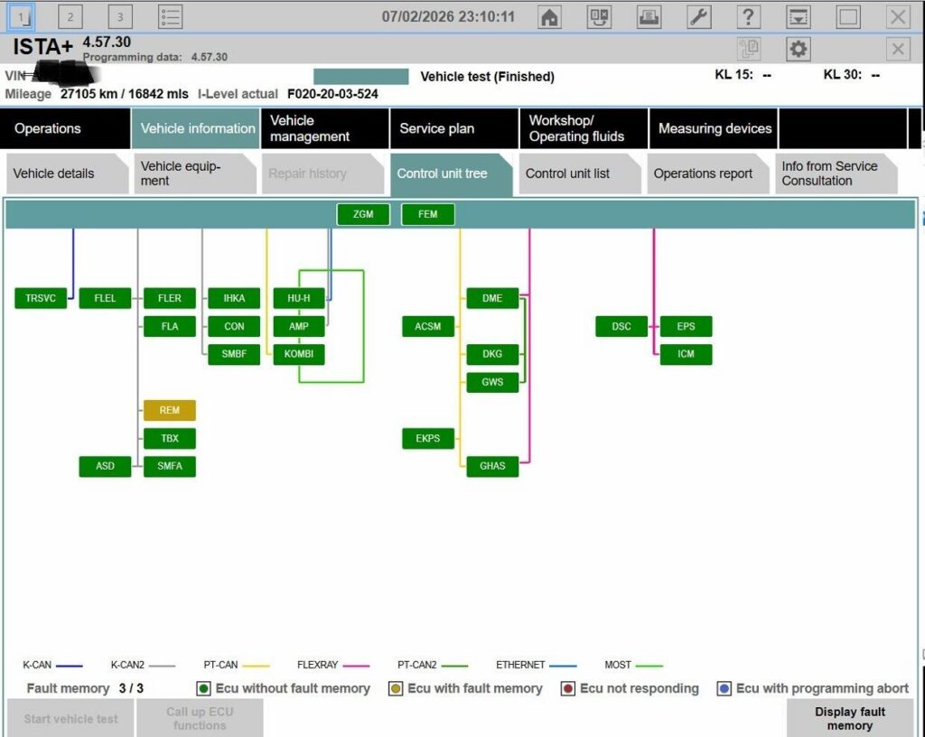Open the Vehicle management menu
This screenshot has width=925, height=737.
point(324,128)
